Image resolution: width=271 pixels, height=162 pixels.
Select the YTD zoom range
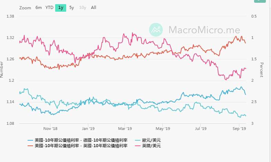point(49,8)
